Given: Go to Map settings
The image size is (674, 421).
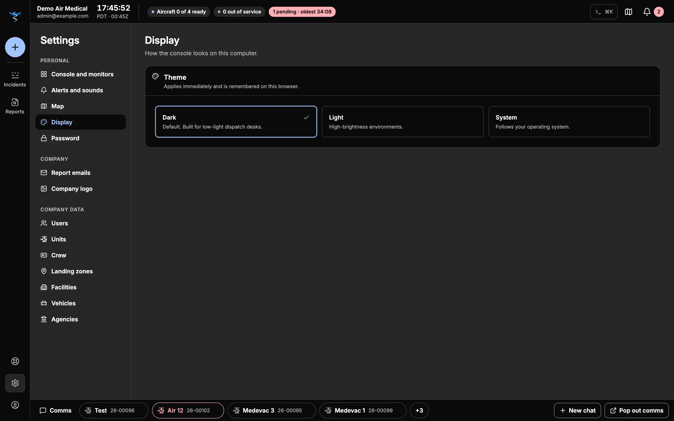Looking at the screenshot, I should [81, 106].
